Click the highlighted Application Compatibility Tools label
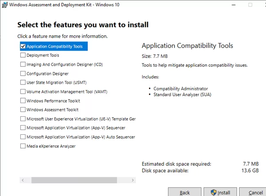Screen dimensions: 266x196 pyautogui.click(x=54, y=46)
